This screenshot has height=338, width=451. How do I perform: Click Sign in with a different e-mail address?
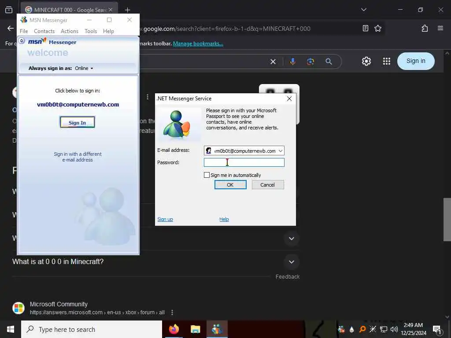pyautogui.click(x=78, y=157)
